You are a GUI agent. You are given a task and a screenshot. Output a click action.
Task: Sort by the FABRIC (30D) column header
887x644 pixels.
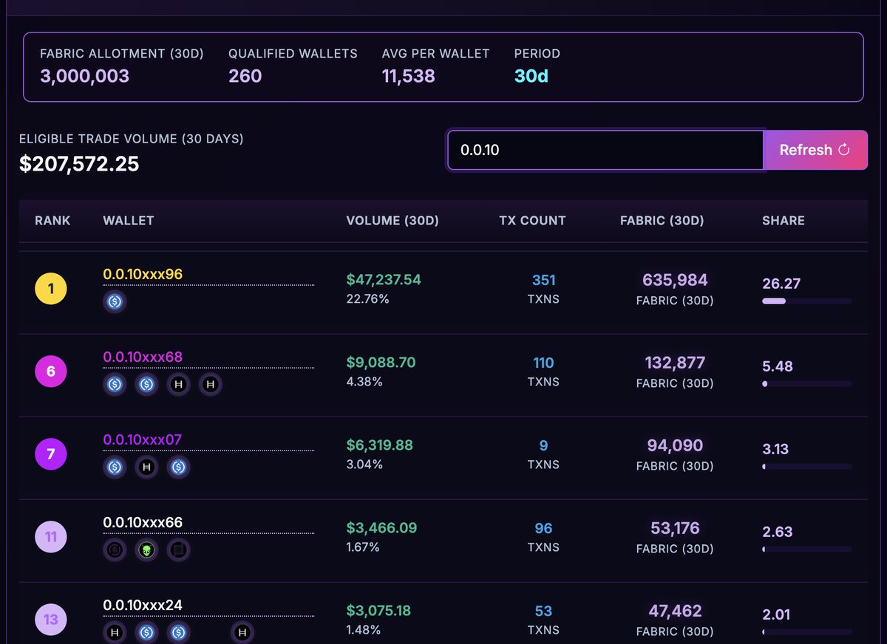coord(662,220)
